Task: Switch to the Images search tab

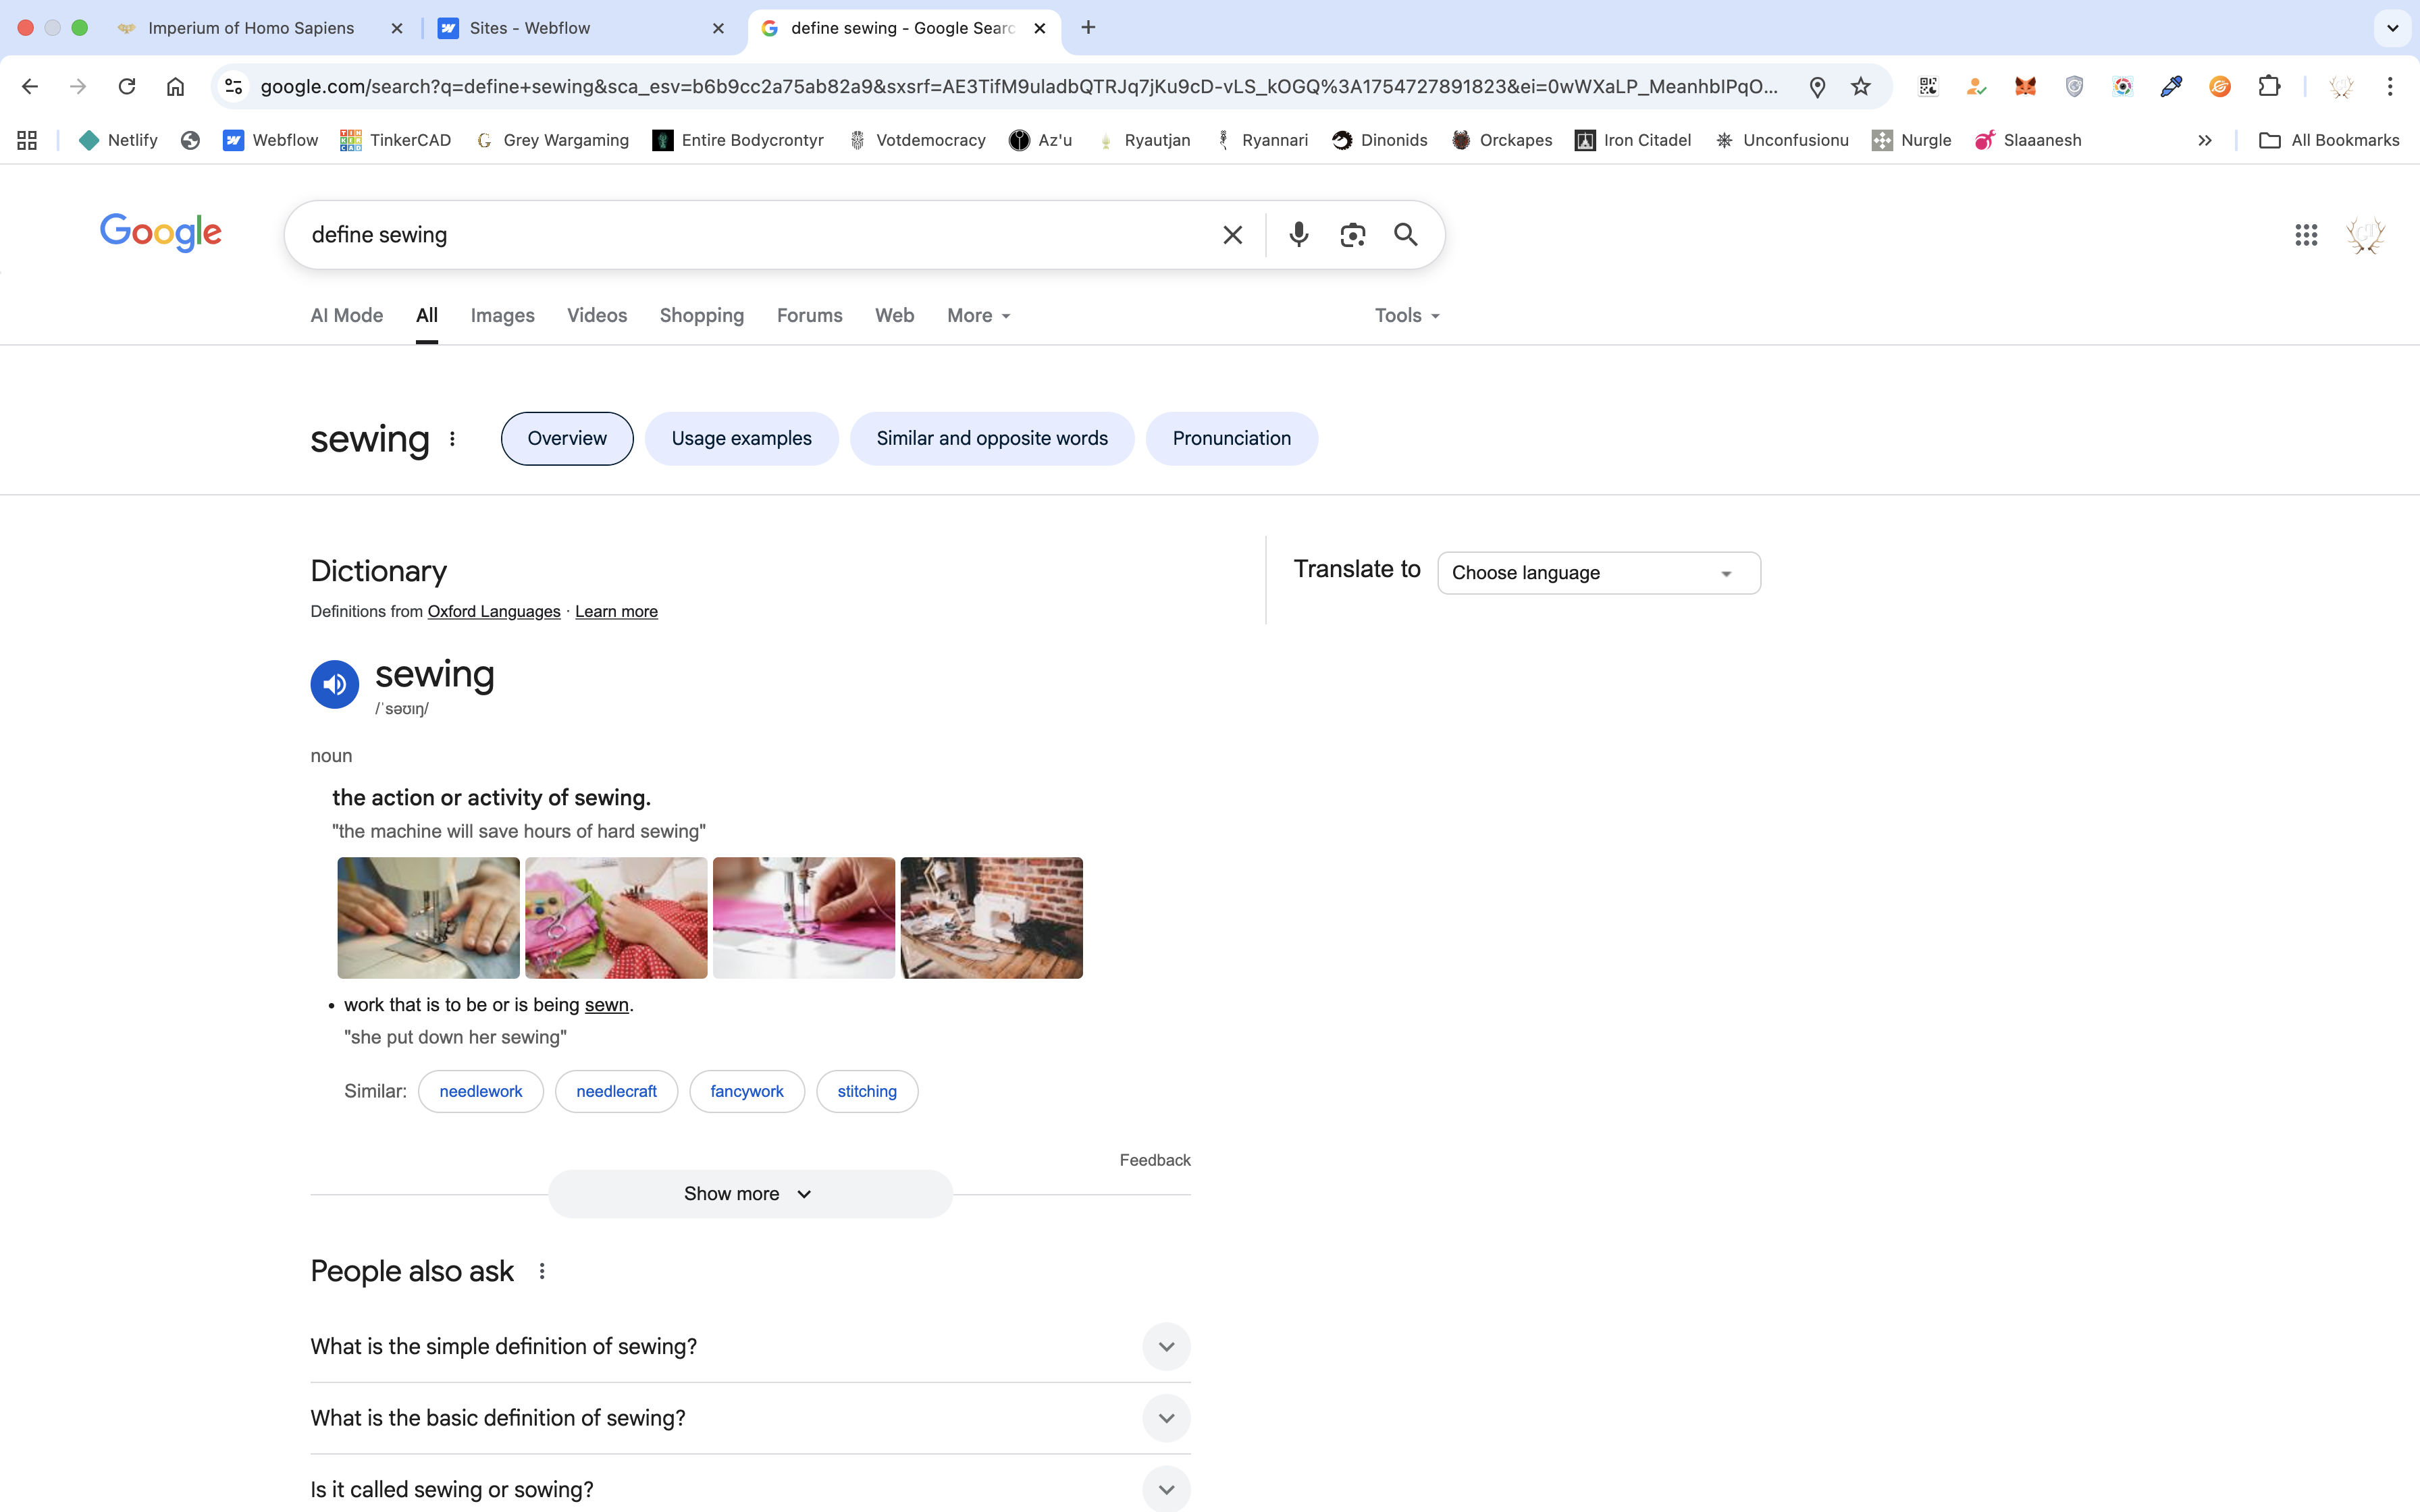Action: pos(502,316)
